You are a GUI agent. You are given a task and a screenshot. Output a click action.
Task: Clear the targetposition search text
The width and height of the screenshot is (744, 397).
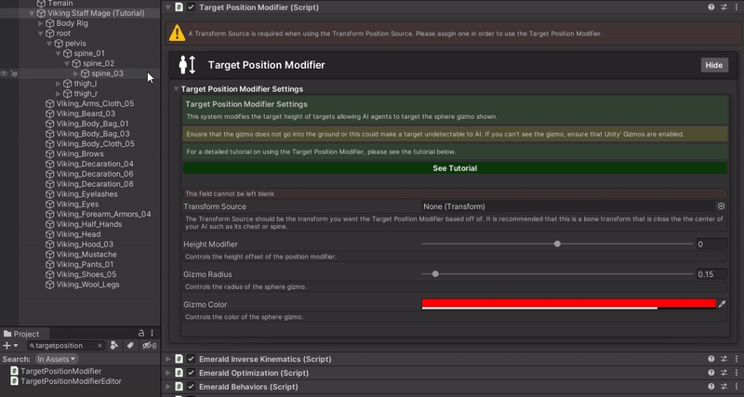[x=100, y=345]
